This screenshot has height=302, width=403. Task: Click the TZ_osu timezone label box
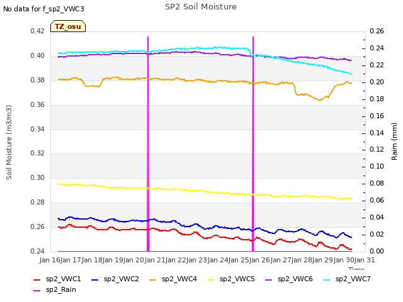pyautogui.click(x=68, y=26)
